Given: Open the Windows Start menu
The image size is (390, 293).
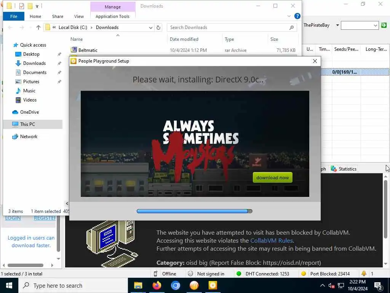Looking at the screenshot, I should [9, 285].
